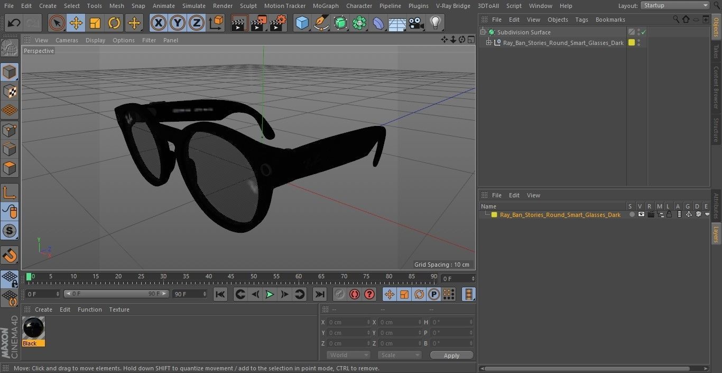Enable the snap magnet icon

tap(10, 256)
